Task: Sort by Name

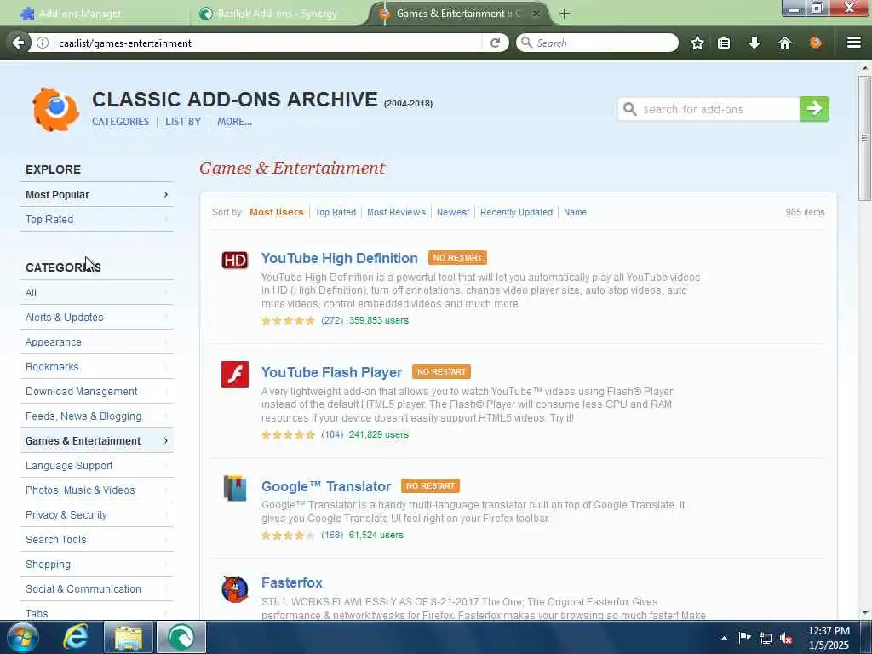Action: (575, 212)
